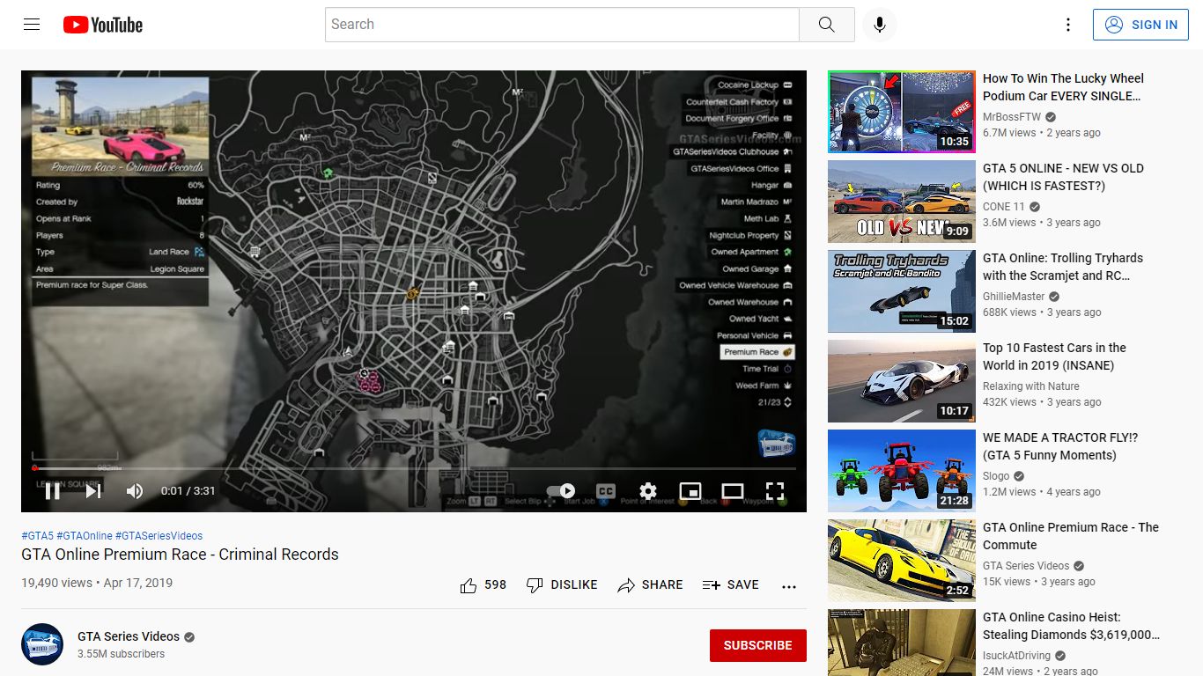Open the three-dot settings menu in header

click(1067, 25)
